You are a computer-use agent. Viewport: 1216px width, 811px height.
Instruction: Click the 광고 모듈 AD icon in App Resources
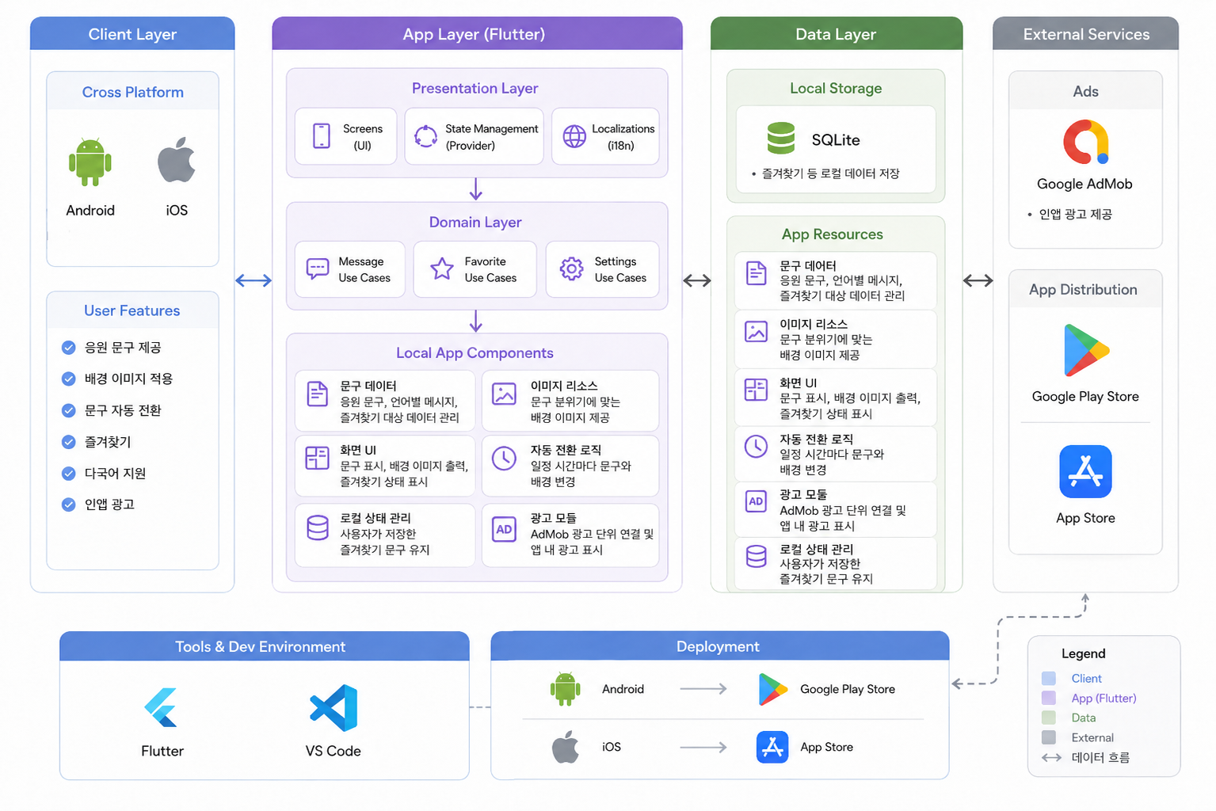[757, 501]
